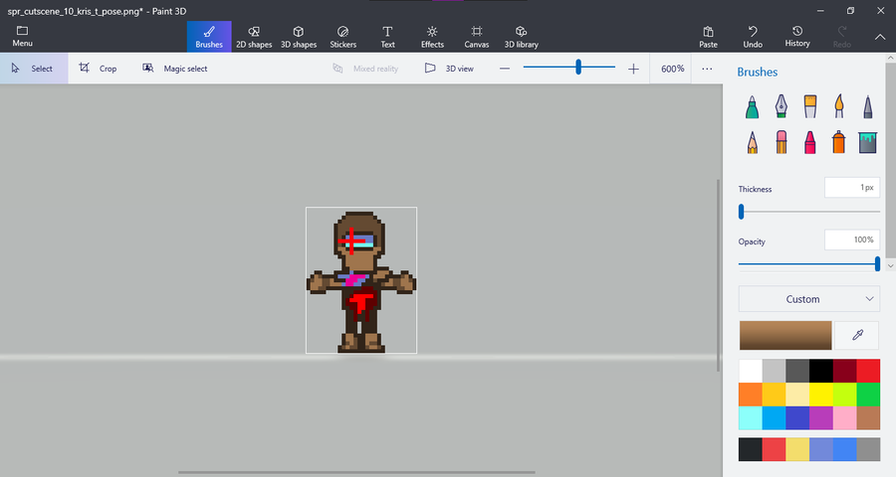Choose the lime color swatch
The width and height of the screenshot is (896, 477).
(x=844, y=395)
